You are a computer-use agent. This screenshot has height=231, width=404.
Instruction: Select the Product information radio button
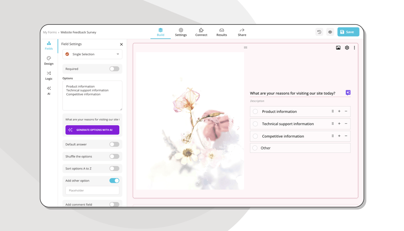click(255, 112)
